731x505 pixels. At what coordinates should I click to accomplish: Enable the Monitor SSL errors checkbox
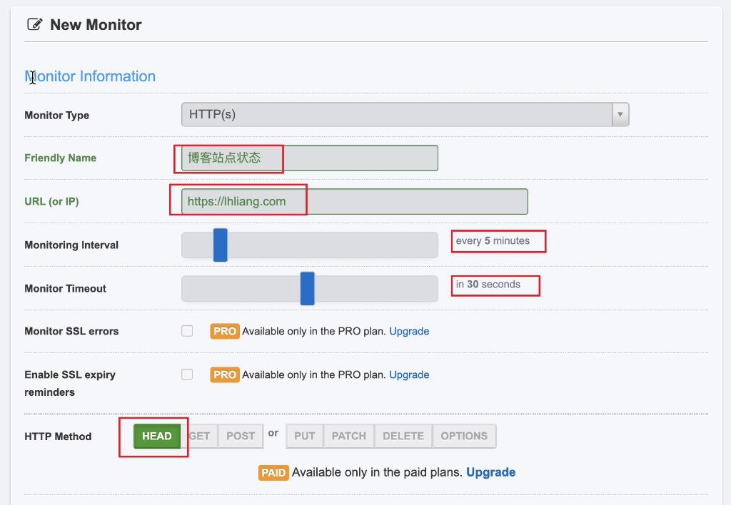187,331
